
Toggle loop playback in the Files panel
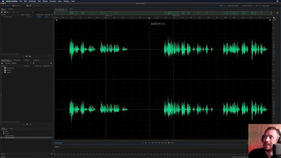coord(26,56)
